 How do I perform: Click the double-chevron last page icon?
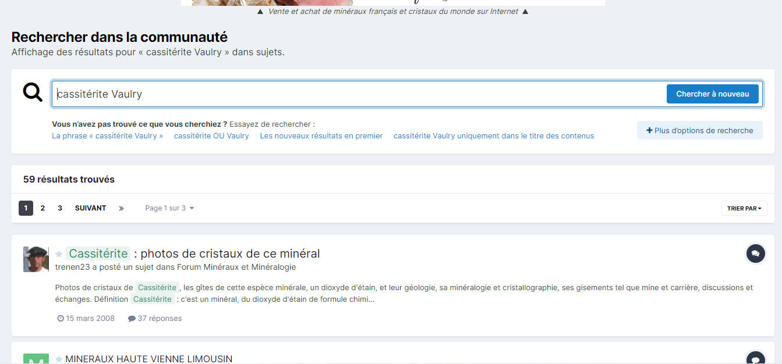point(121,208)
